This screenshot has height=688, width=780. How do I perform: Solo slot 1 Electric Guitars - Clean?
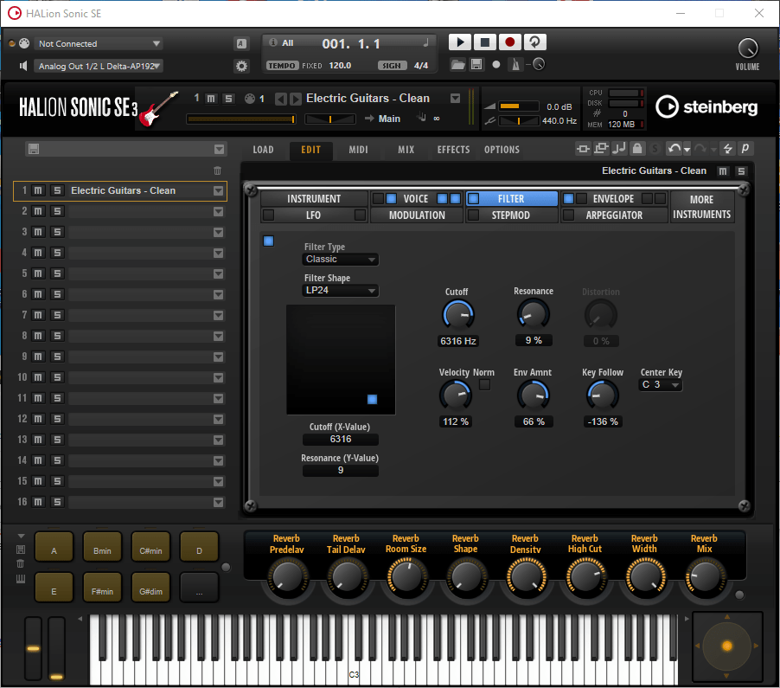57,190
